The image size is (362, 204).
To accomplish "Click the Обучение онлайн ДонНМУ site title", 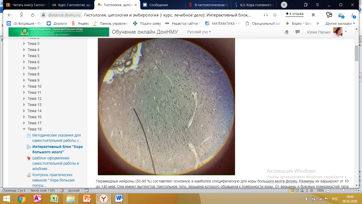I will 145,32.
